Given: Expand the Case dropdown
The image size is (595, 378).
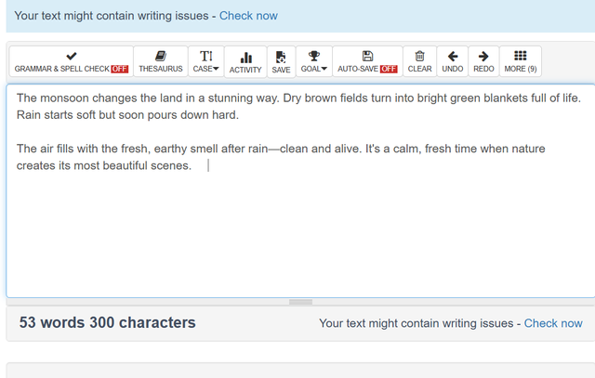Looking at the screenshot, I should (x=206, y=62).
